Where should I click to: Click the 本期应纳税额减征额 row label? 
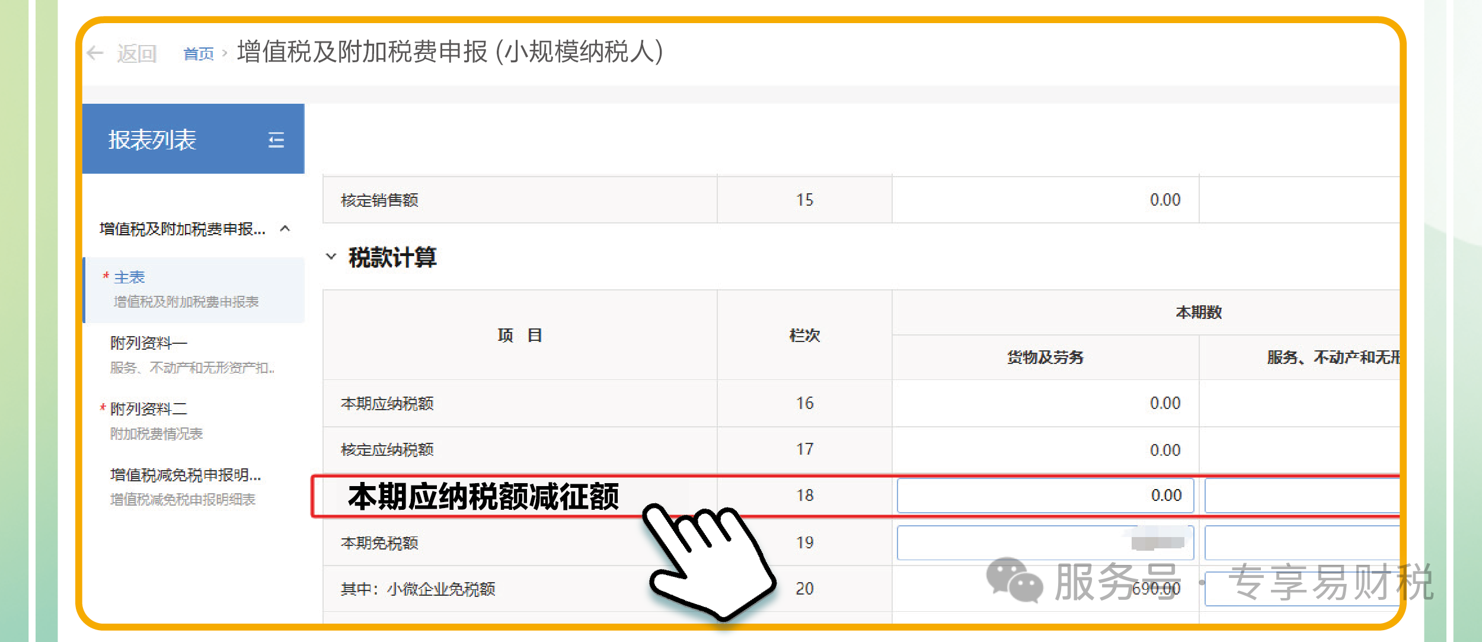click(x=483, y=496)
